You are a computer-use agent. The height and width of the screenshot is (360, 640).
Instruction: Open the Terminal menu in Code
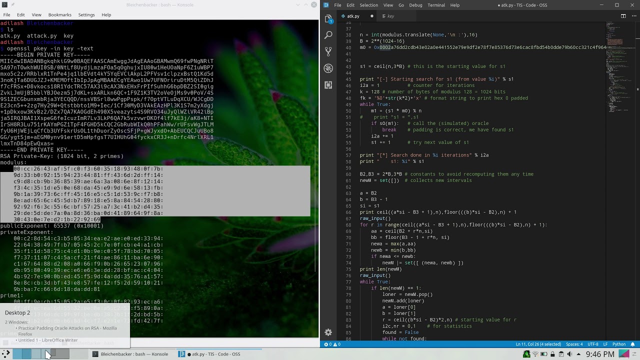(436, 5)
